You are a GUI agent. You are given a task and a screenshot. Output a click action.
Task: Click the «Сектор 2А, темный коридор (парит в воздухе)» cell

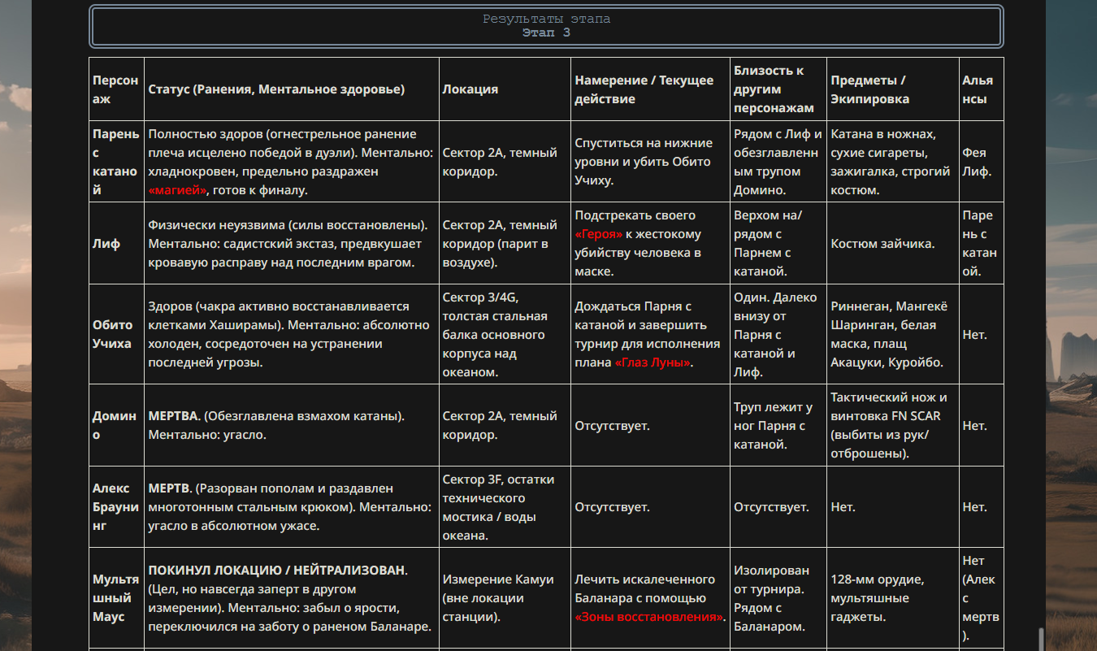point(505,244)
